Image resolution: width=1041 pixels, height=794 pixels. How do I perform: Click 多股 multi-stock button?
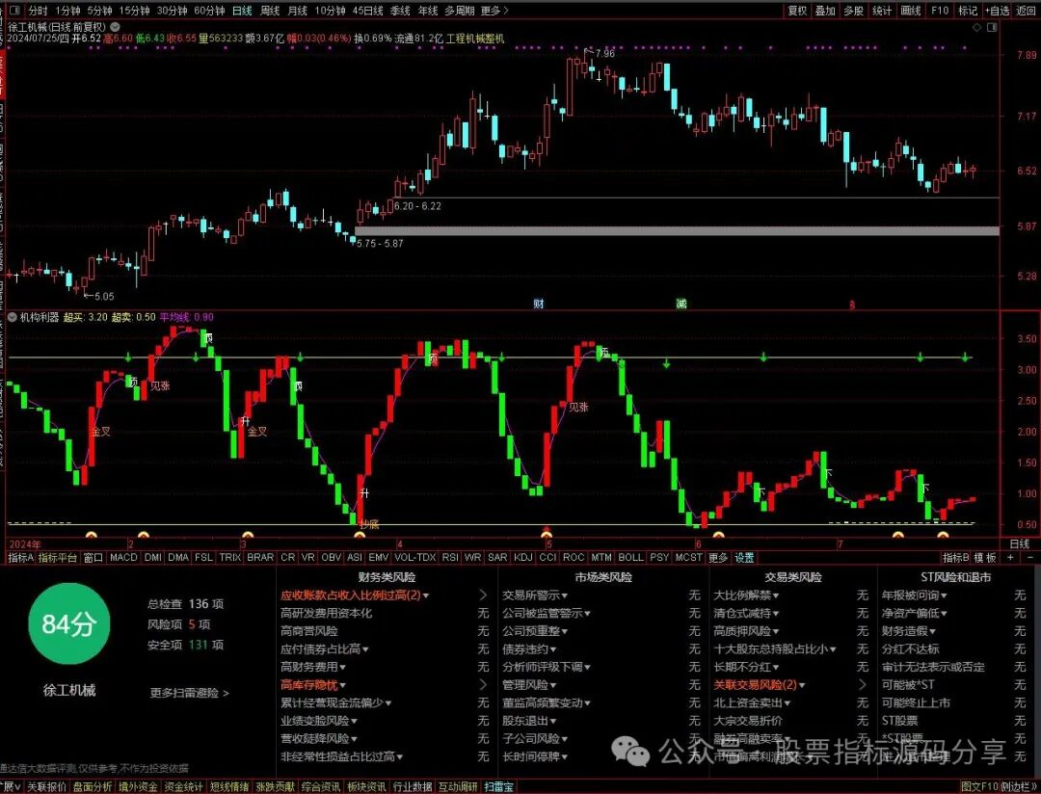tap(854, 11)
